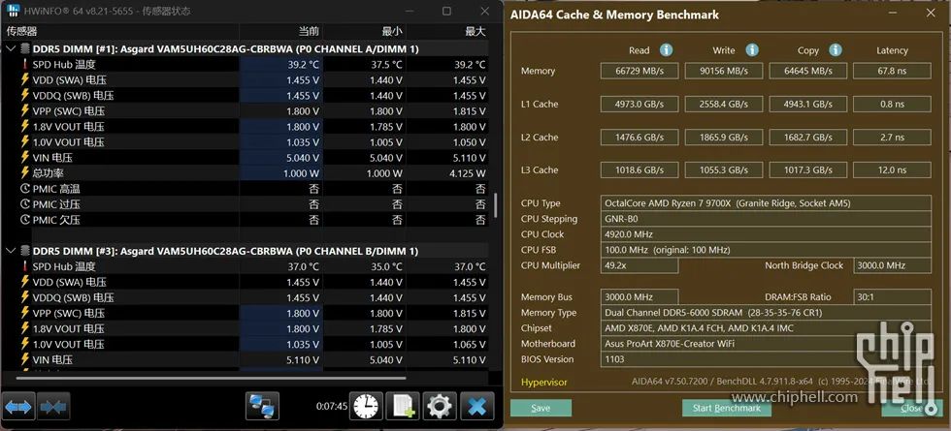
Task: Open HWiNFO sensor settings gear icon
Action: click(x=440, y=406)
